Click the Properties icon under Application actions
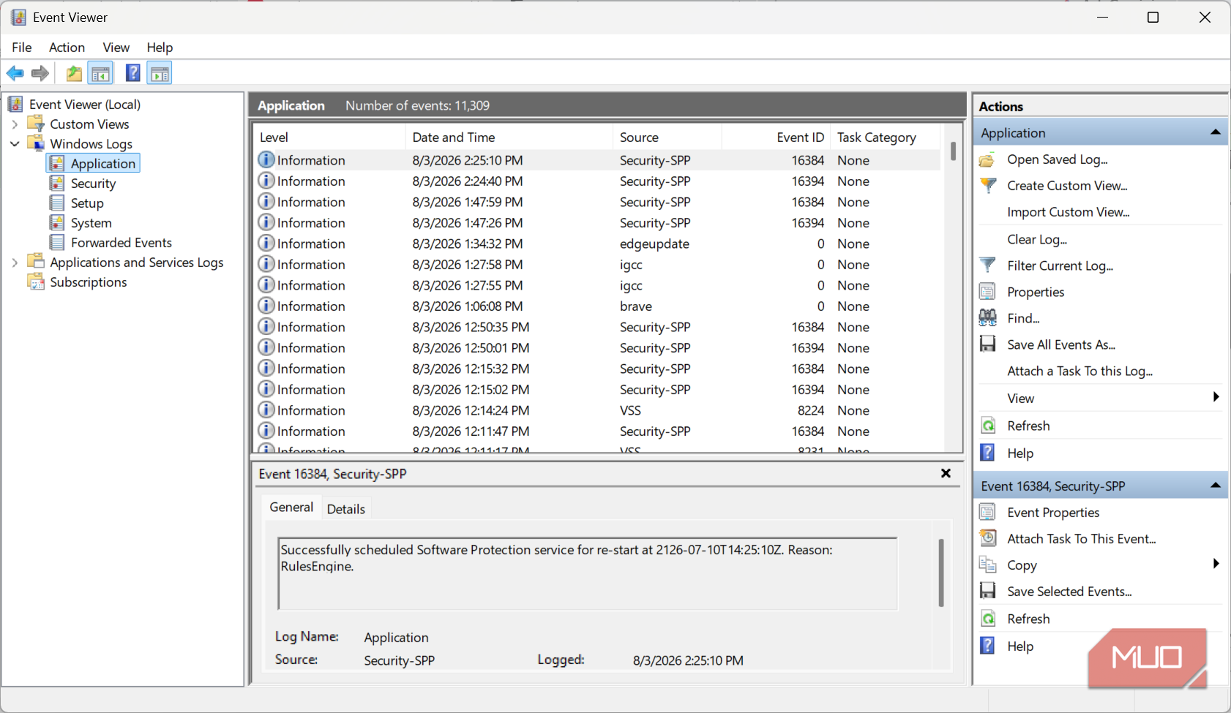Image resolution: width=1231 pixels, height=713 pixels. click(987, 292)
